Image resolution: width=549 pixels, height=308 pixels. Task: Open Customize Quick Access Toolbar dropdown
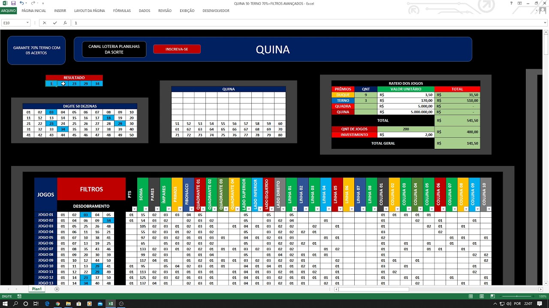coord(43,3)
